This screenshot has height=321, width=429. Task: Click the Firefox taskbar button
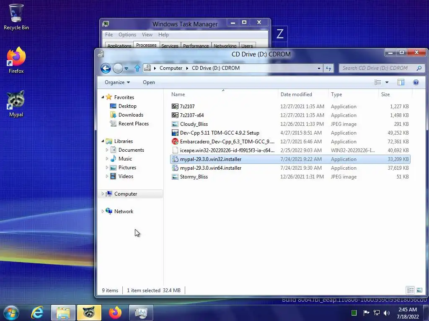point(115,313)
